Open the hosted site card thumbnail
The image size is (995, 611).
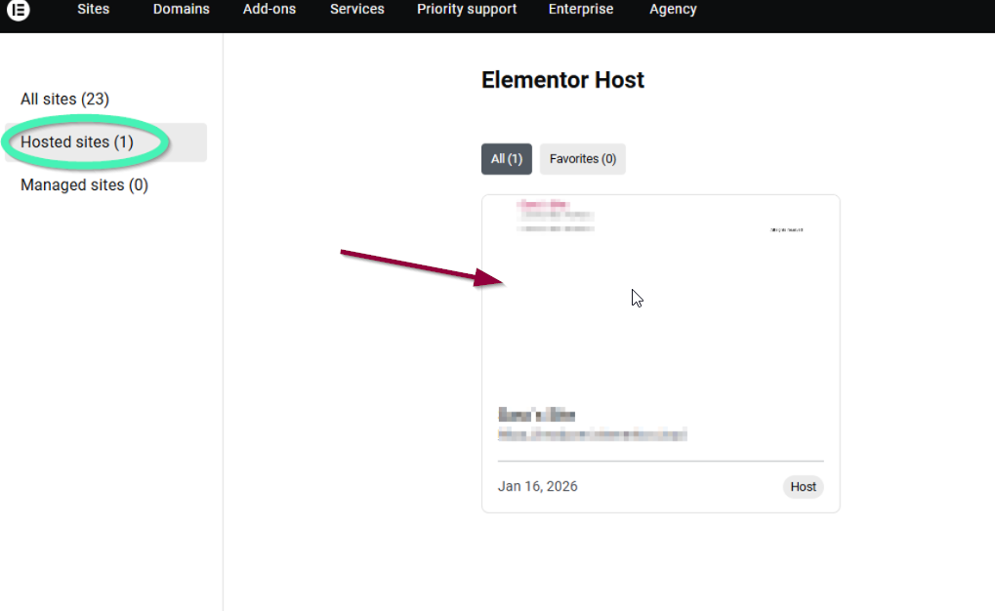[x=661, y=299]
